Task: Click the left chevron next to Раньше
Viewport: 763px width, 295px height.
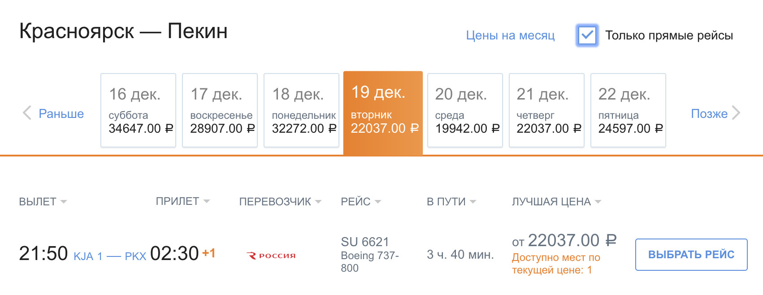Action: (27, 113)
